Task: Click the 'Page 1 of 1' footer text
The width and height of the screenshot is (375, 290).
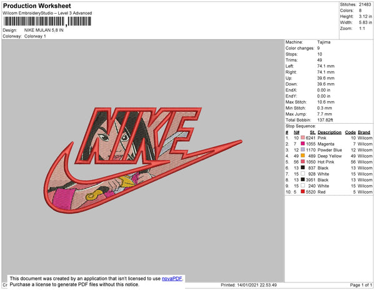Action: pyautogui.click(x=361, y=285)
